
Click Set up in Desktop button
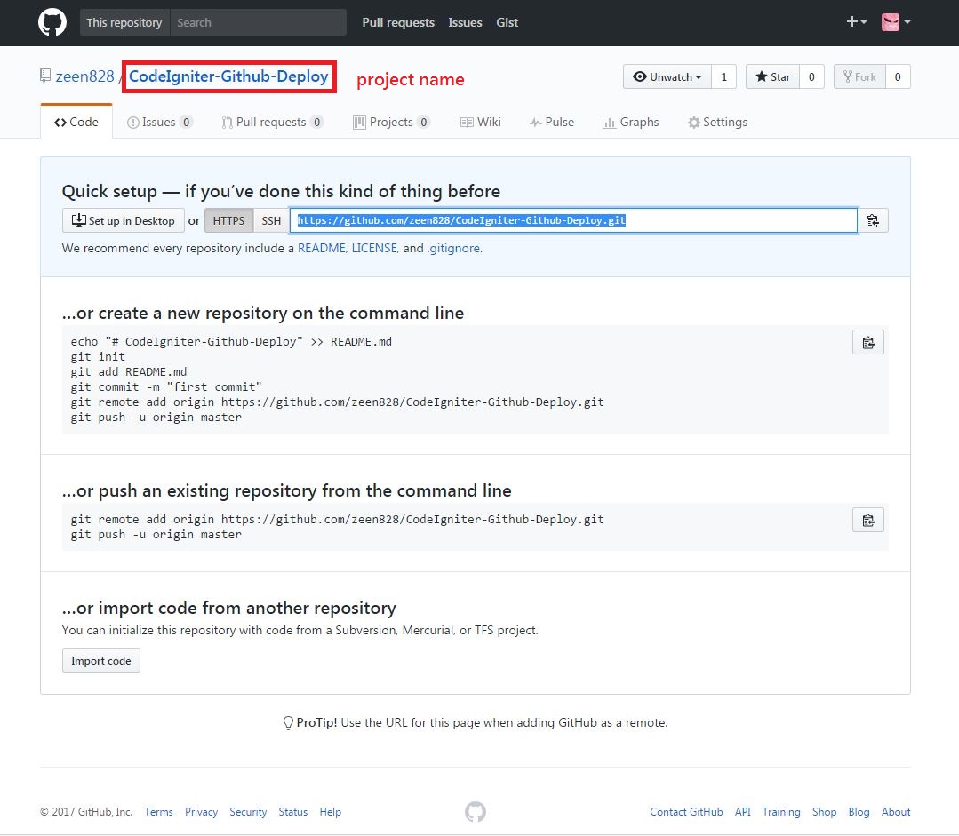[x=123, y=221]
